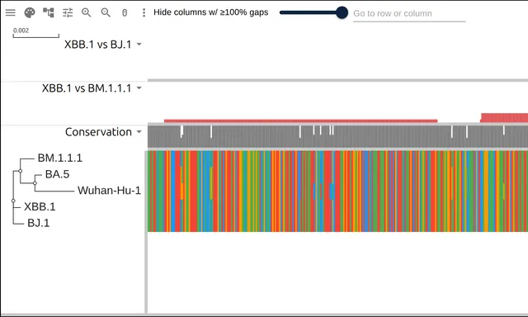
Task: Click the zoom in magnifier icon
Action: 86,13
